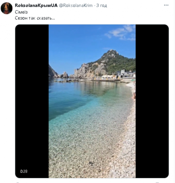Click the small rocks in the bay
175x183 pixels.
tap(69, 81)
